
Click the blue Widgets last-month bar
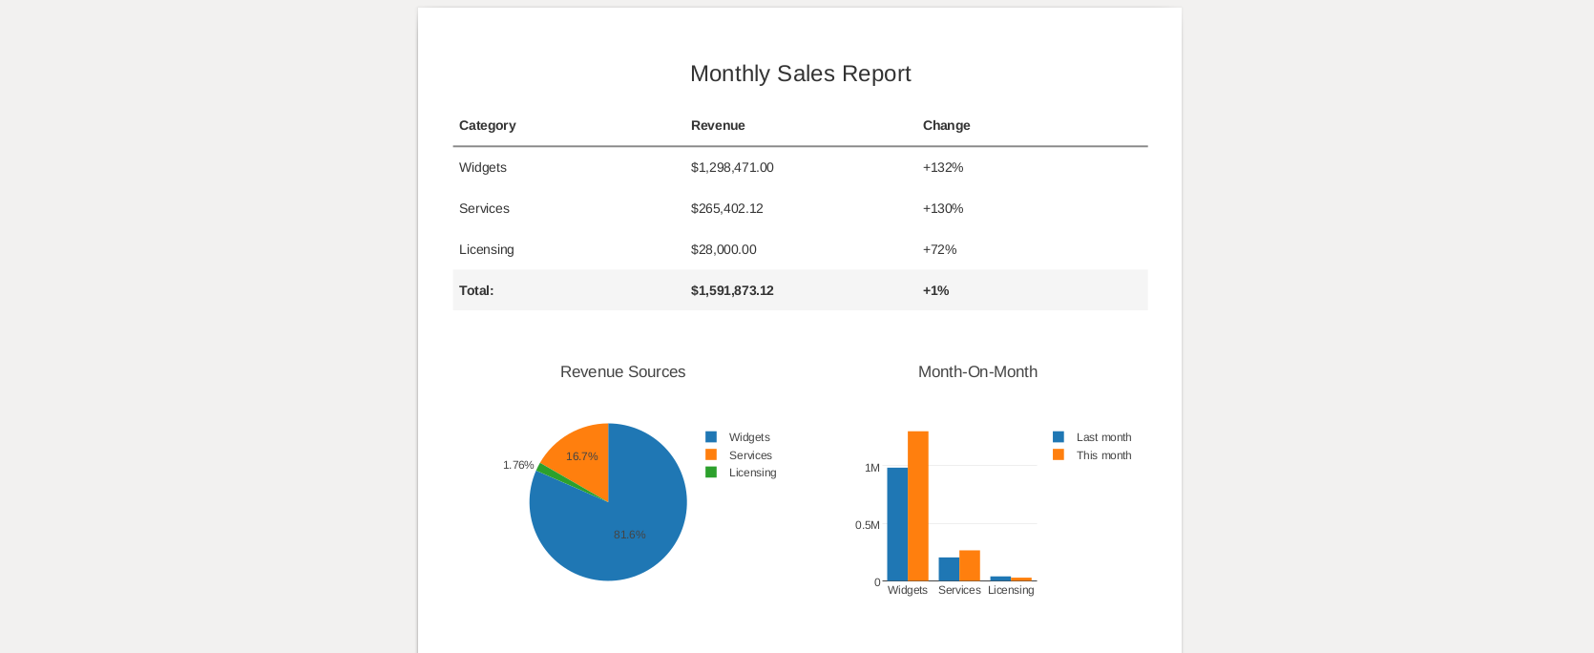(897, 524)
